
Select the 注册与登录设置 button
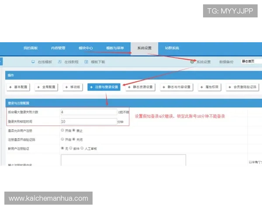pyautogui.click(x=104, y=87)
